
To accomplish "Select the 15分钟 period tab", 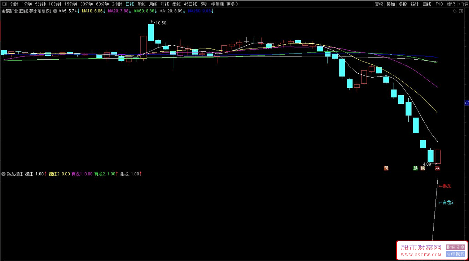I will coord(71,4).
